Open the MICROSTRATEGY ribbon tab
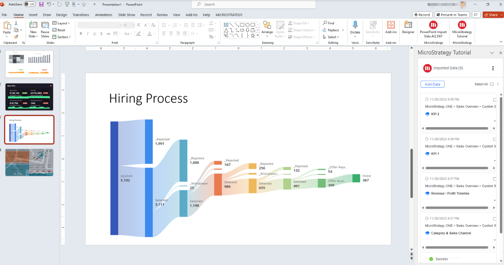 [229, 15]
